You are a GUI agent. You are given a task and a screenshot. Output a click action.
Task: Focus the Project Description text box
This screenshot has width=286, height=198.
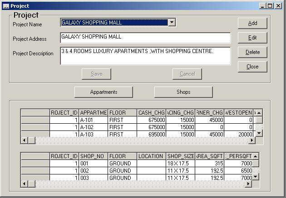pyautogui.click(x=145, y=56)
